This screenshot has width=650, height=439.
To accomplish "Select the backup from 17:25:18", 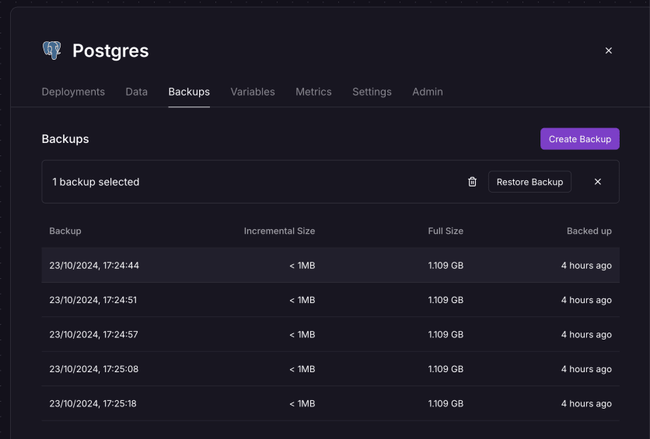I will pyautogui.click(x=330, y=403).
